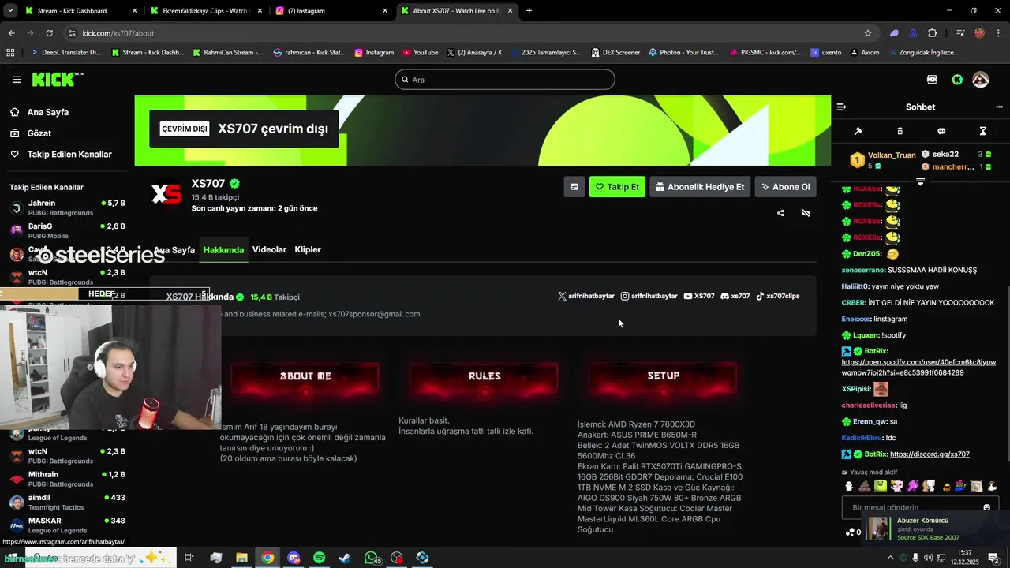Image resolution: width=1010 pixels, height=568 pixels.
Task: Collapse the Sohbet chat panel
Action: click(841, 106)
